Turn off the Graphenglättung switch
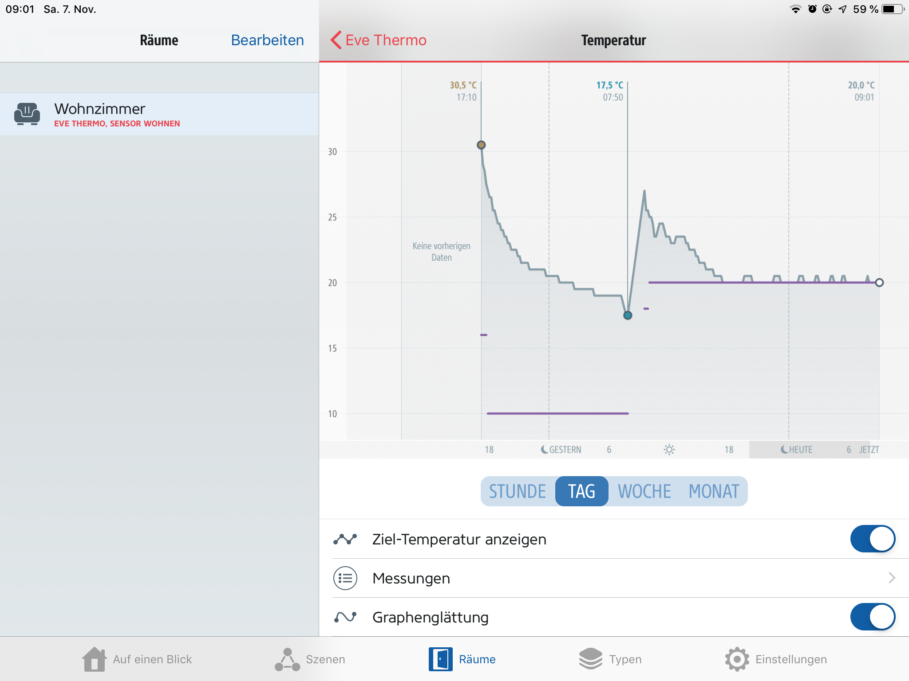The image size is (909, 681). click(x=872, y=617)
